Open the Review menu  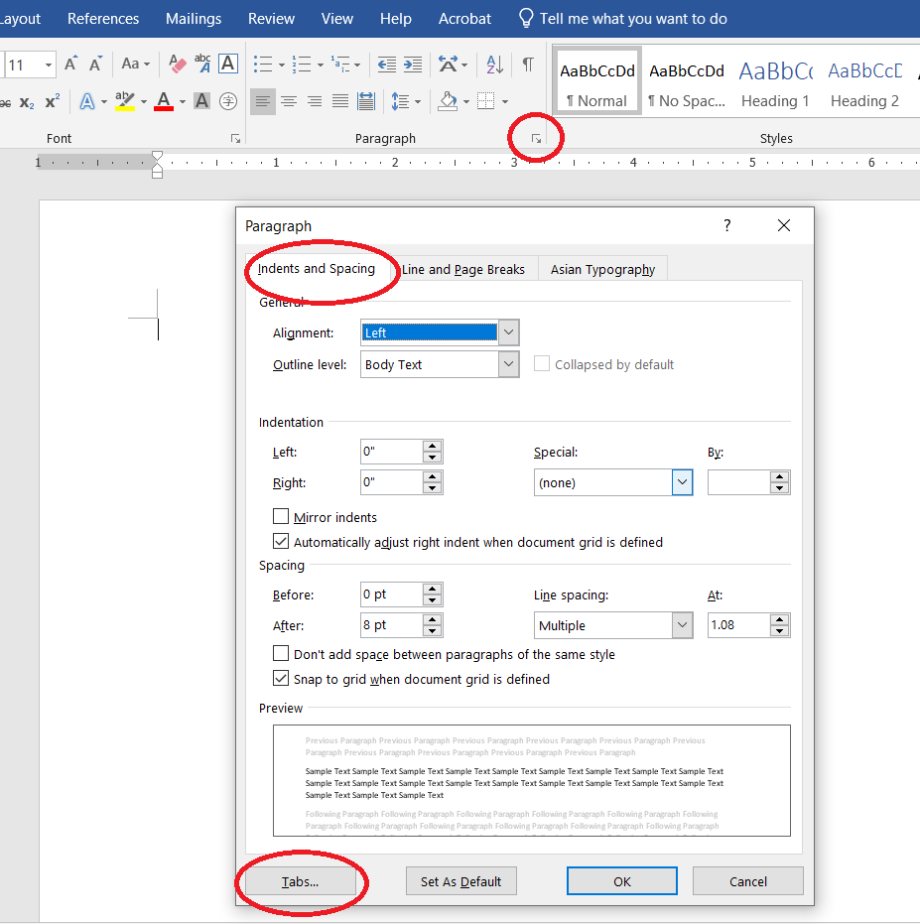[x=271, y=18]
